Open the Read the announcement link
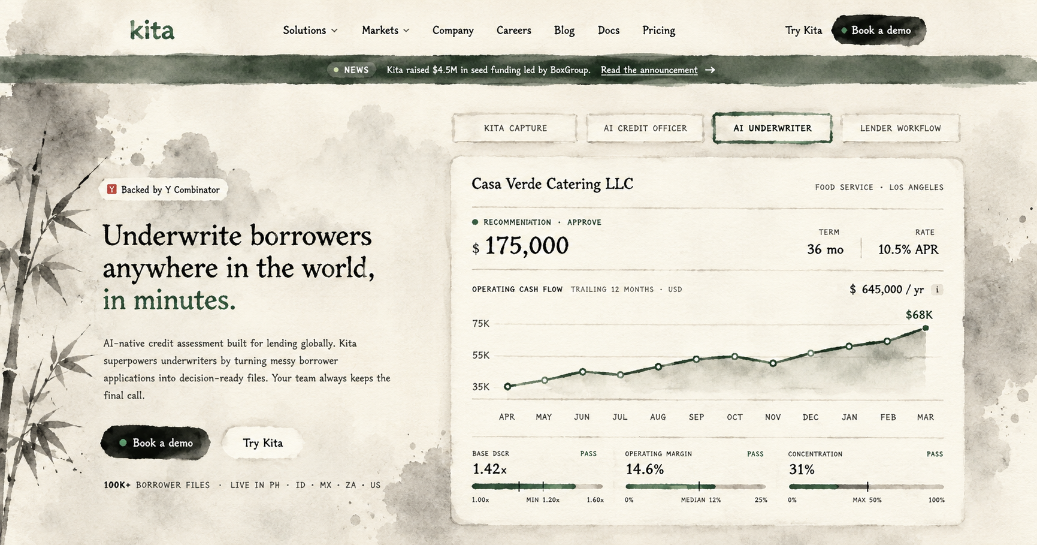This screenshot has height=545, width=1037. pos(649,70)
